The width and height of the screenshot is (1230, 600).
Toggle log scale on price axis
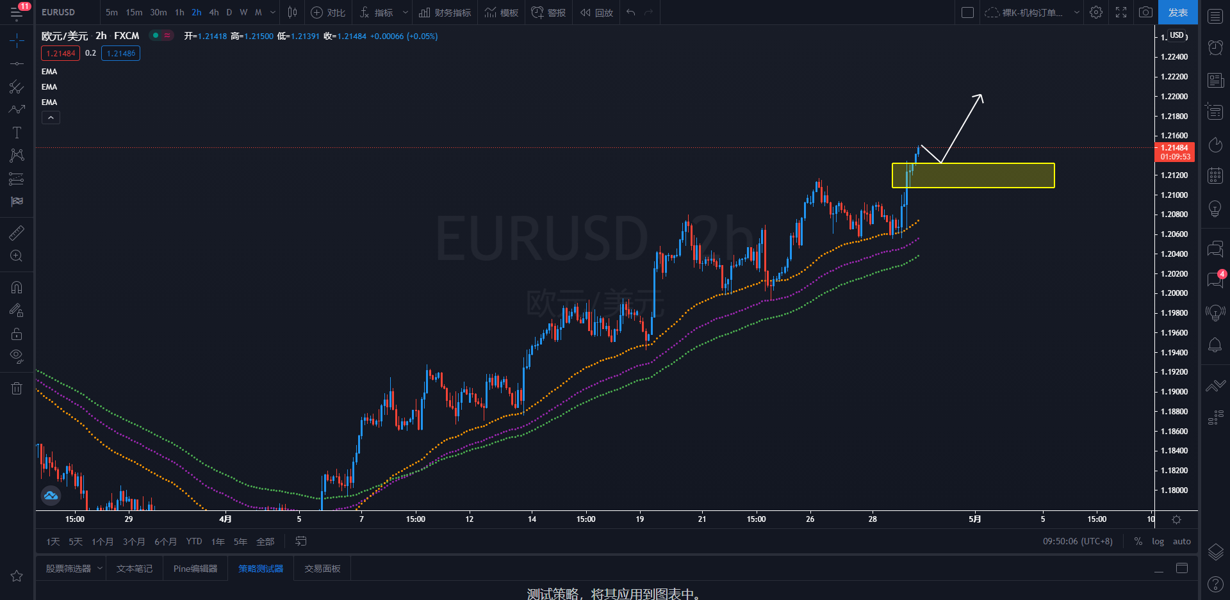1158,541
